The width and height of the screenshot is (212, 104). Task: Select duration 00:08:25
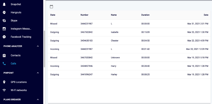click(145, 74)
